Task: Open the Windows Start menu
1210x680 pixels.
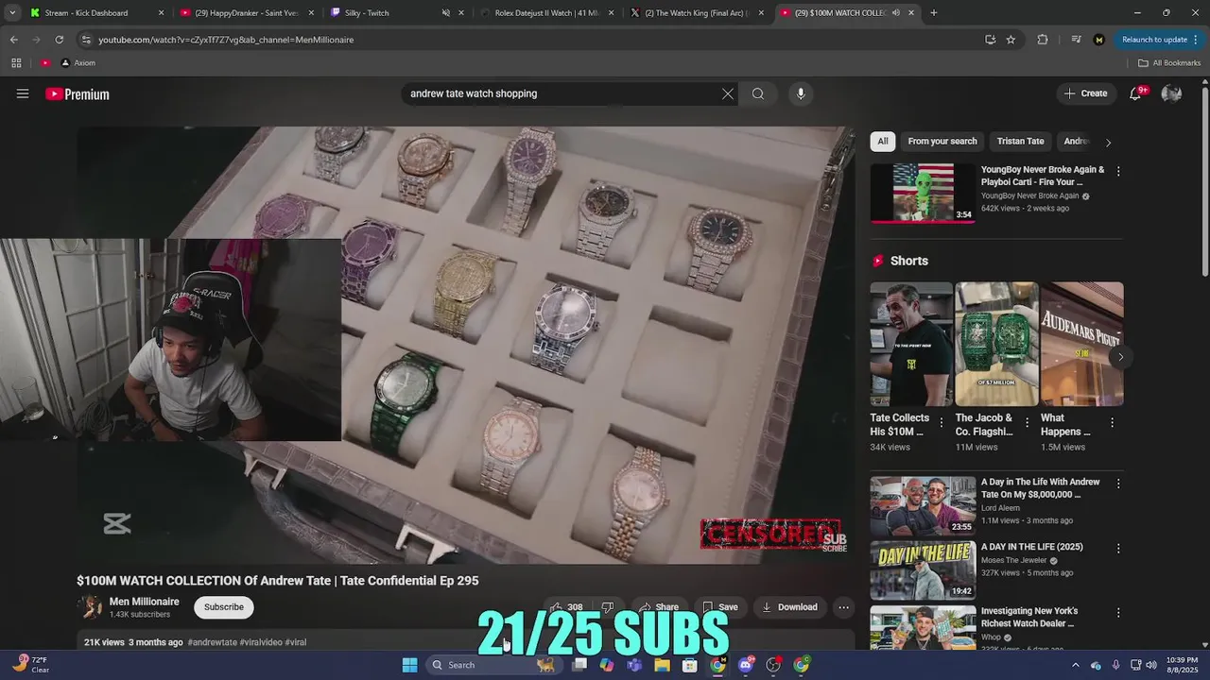Action: coord(409,665)
